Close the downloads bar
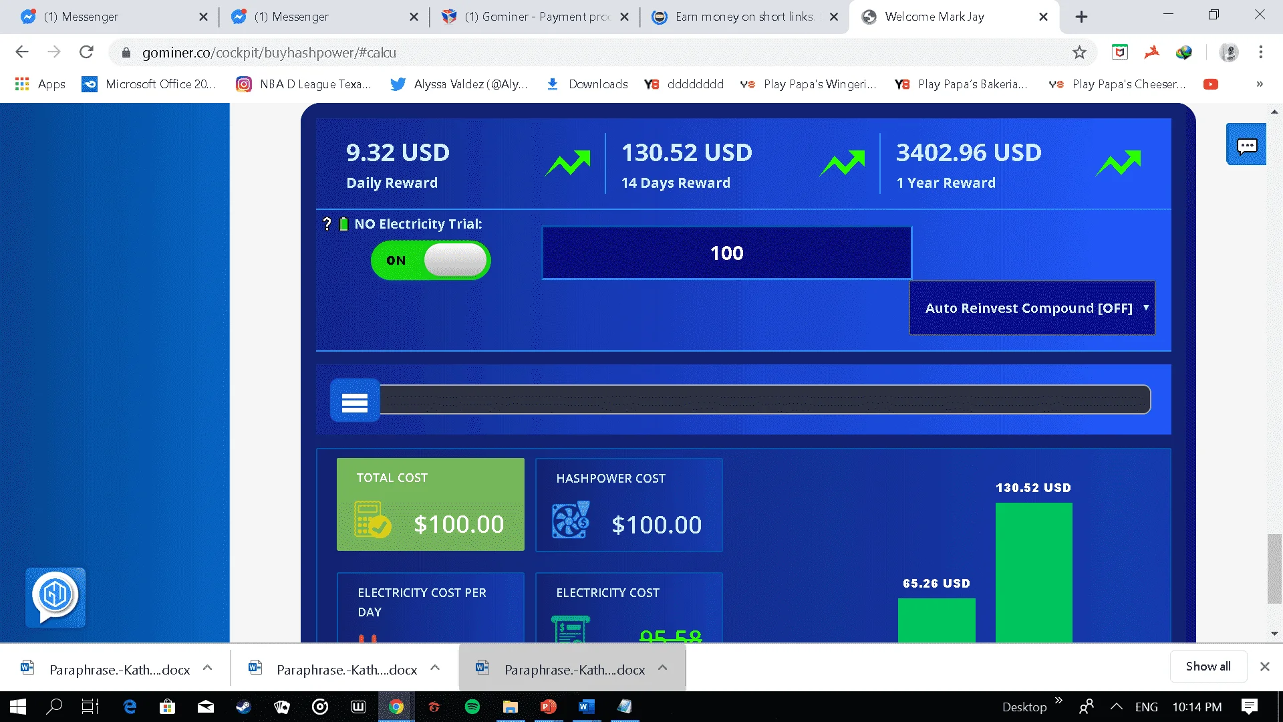1283x722 pixels. (1264, 667)
